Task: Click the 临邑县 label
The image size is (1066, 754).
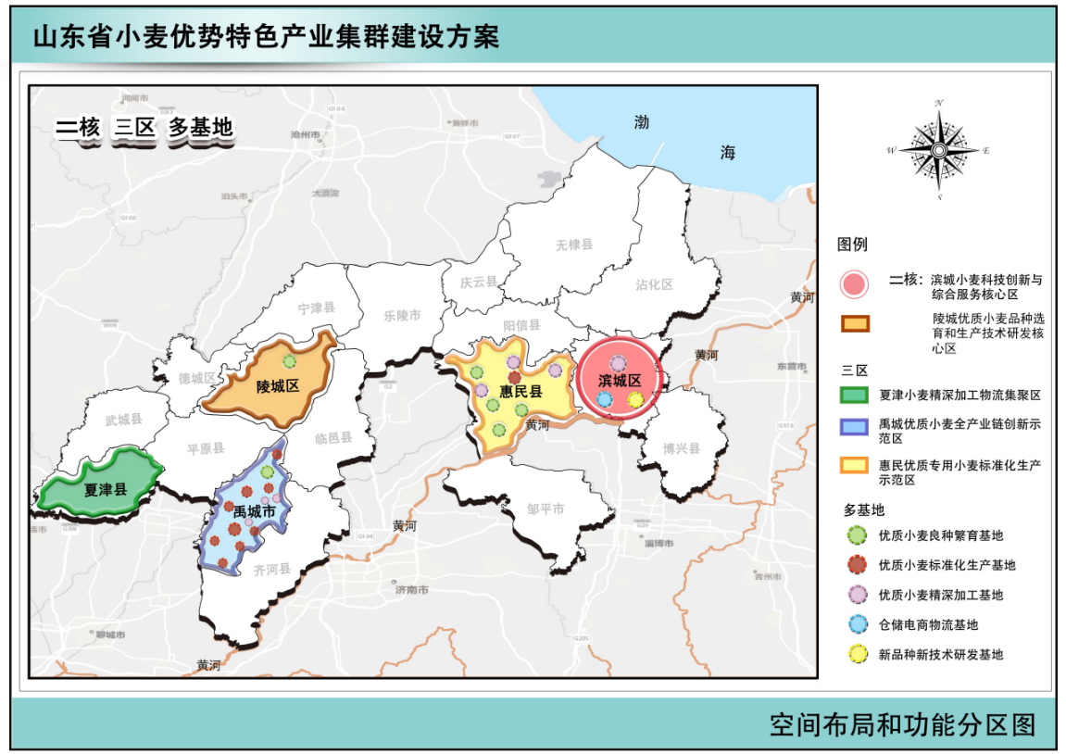Action: [333, 438]
